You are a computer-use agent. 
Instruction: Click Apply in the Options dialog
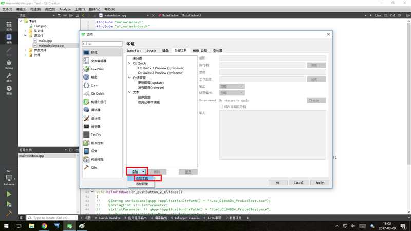click(320, 183)
